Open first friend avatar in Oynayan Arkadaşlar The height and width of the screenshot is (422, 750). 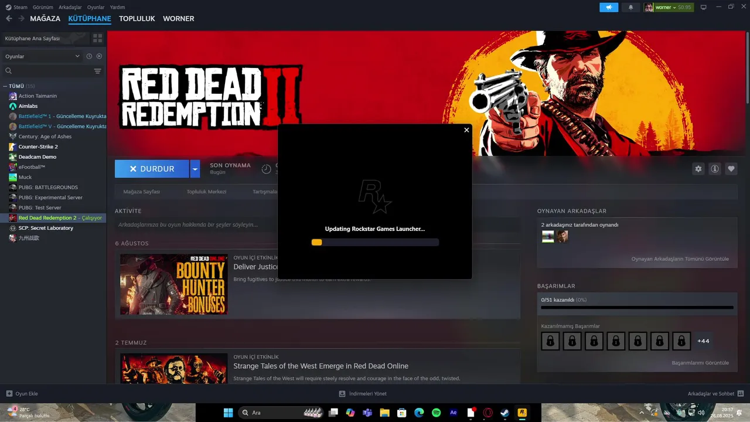coord(548,236)
